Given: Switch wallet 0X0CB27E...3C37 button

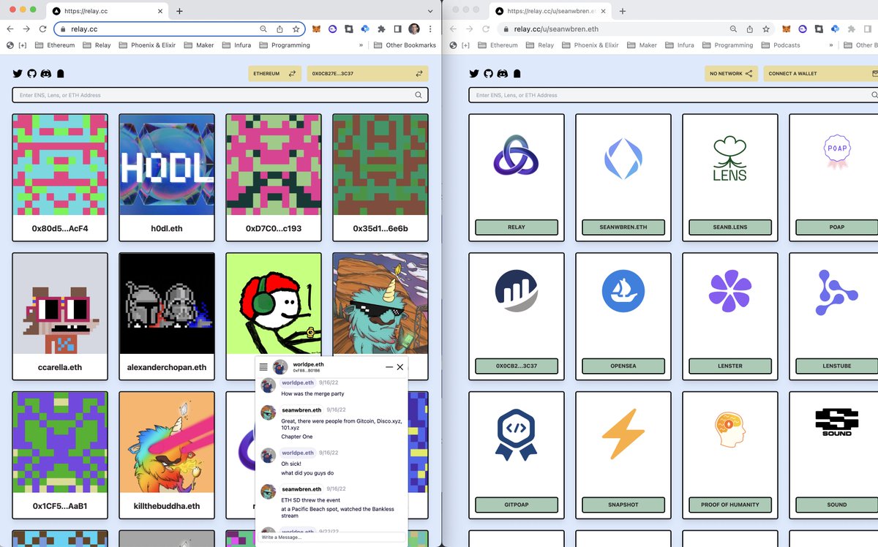Looking at the screenshot, I should (x=368, y=74).
